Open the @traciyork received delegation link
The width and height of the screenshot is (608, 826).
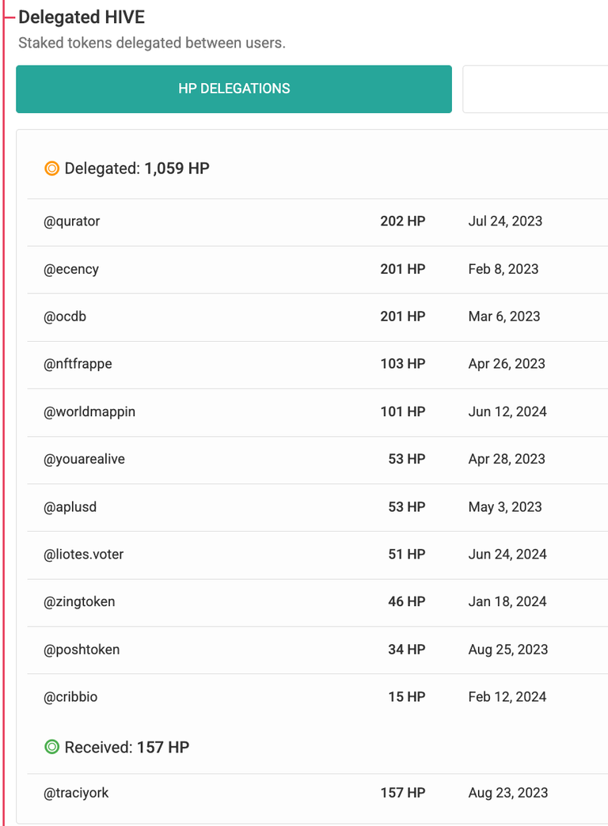coord(76,793)
